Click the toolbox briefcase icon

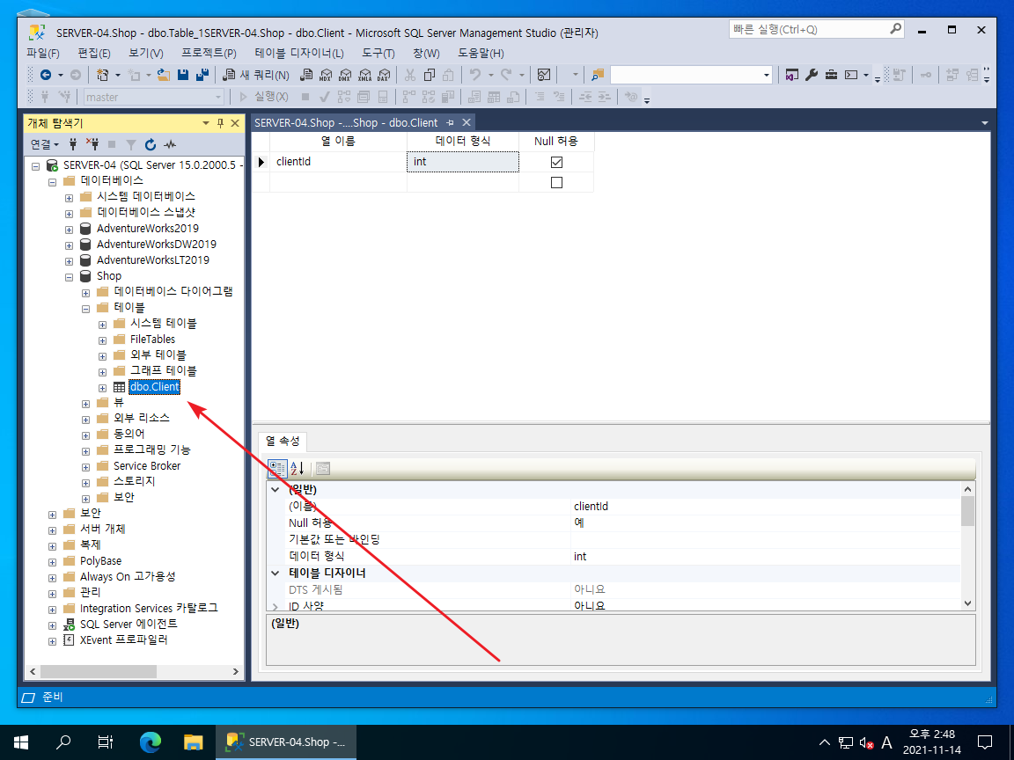pos(832,75)
